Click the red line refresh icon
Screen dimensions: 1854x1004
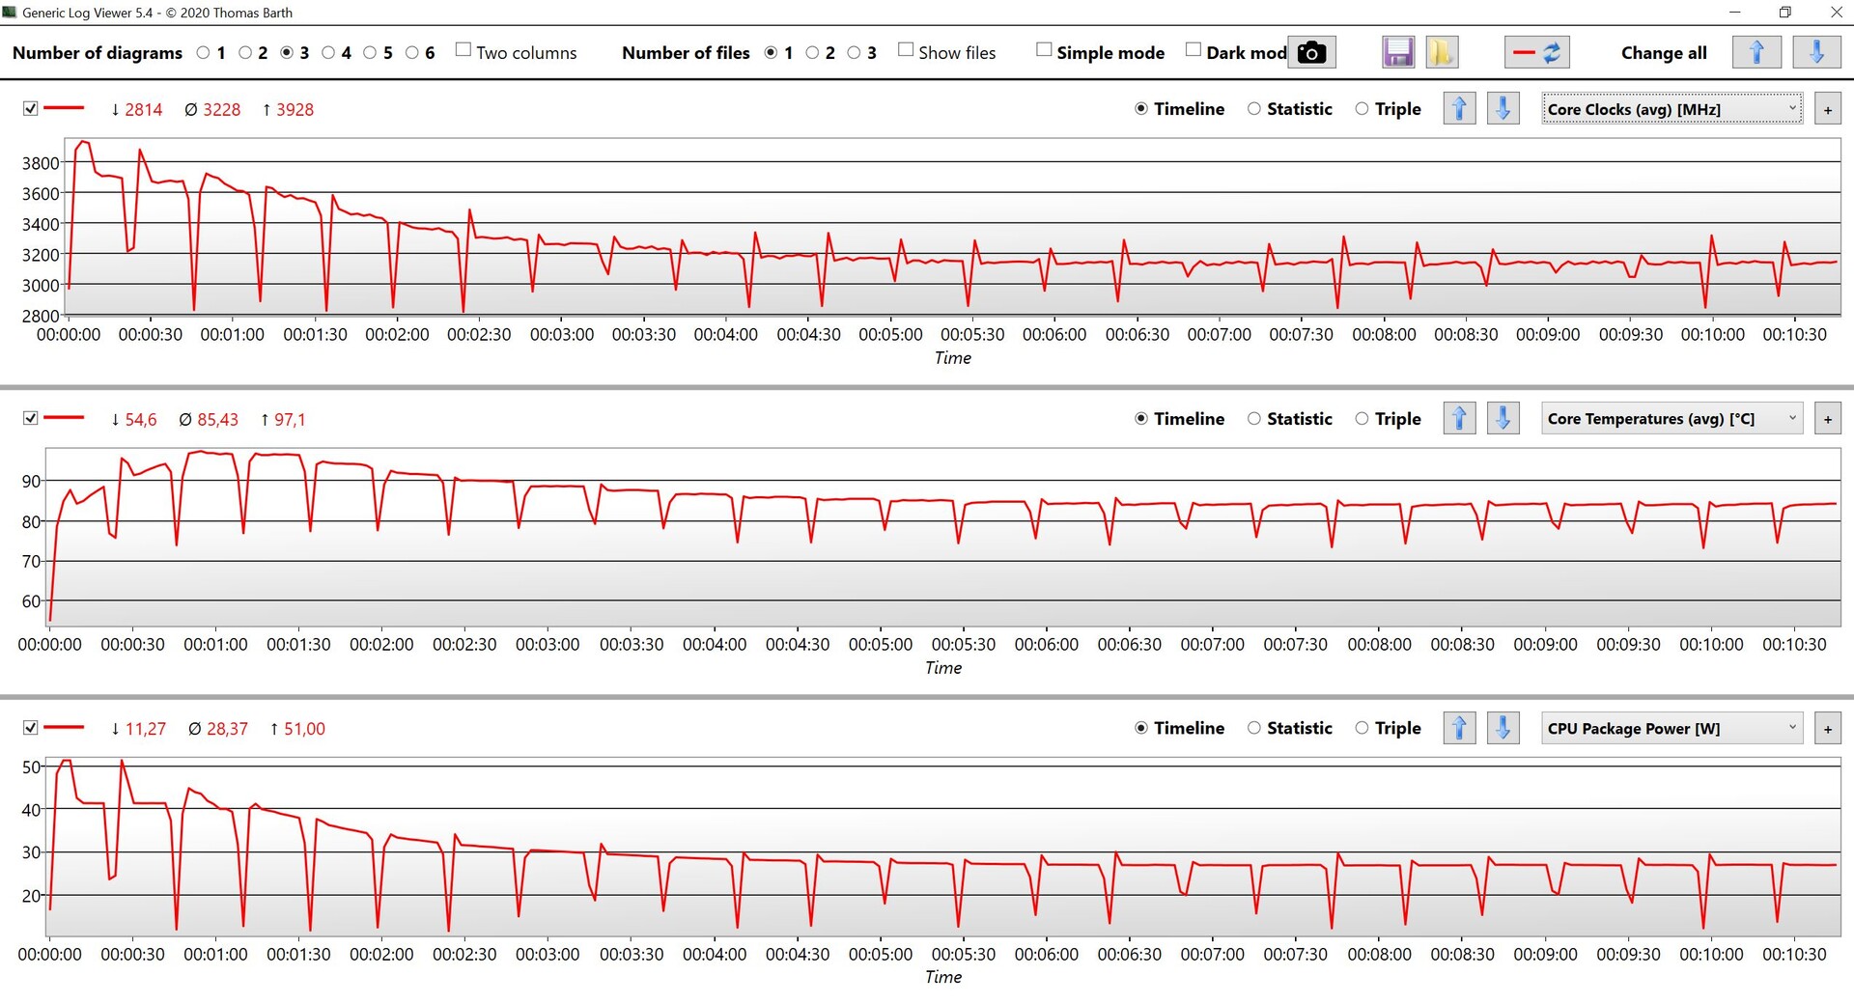[1536, 52]
